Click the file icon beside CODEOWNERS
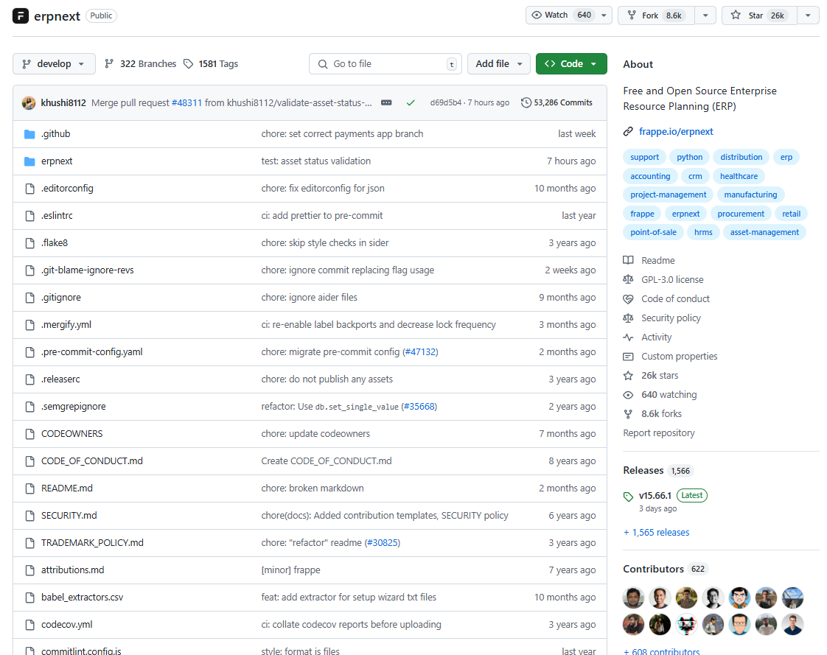Viewport: 827px width, 655px height. coord(30,434)
